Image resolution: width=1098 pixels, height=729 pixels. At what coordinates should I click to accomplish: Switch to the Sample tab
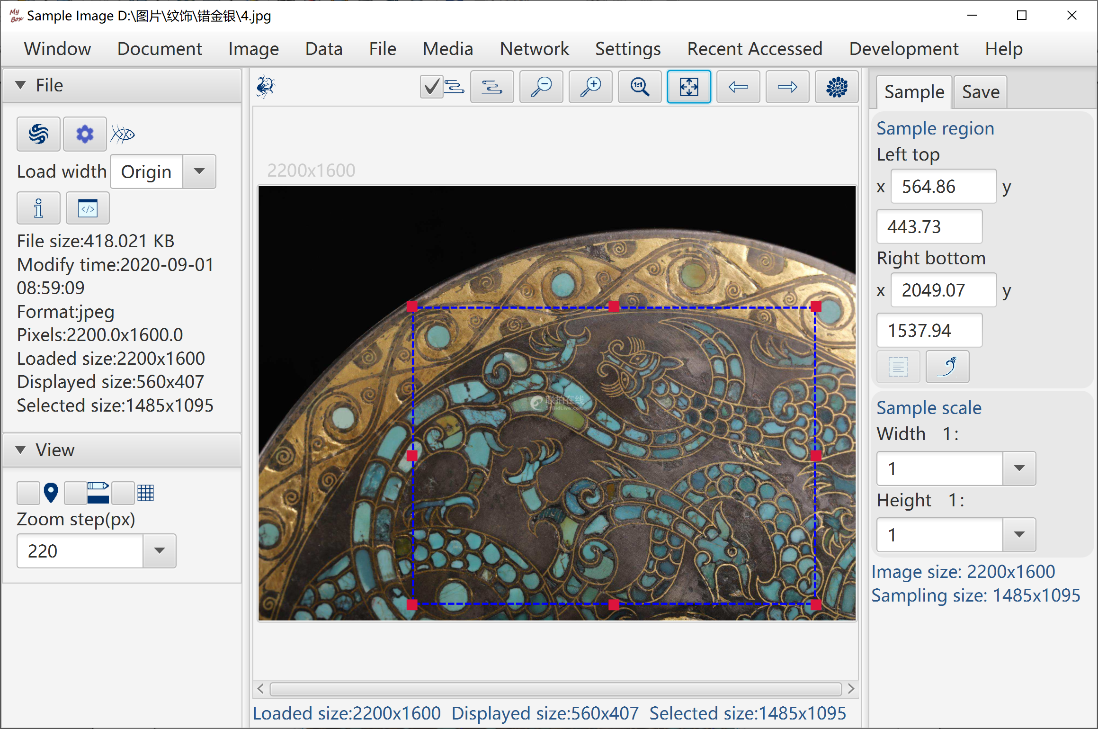[914, 92]
